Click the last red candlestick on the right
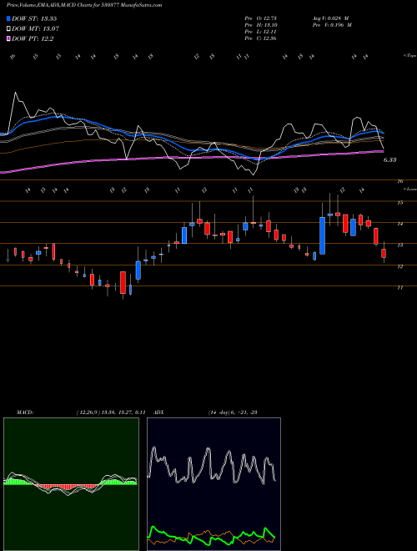The image size is (417, 551). coord(384,253)
